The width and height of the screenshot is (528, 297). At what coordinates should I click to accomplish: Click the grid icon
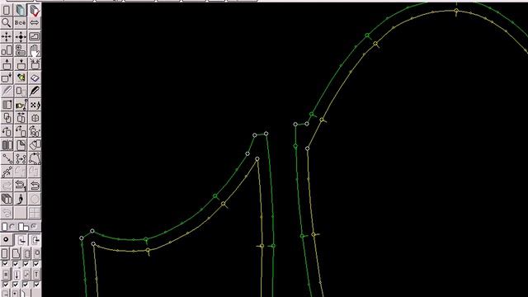click(35, 213)
